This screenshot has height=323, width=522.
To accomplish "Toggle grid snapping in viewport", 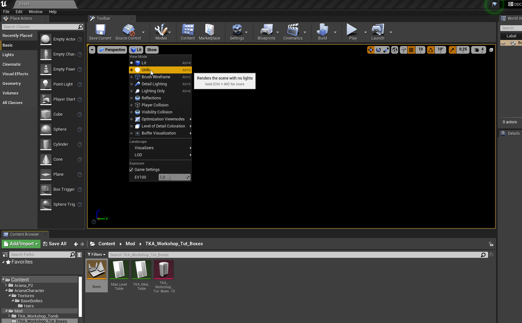I will click(411, 50).
